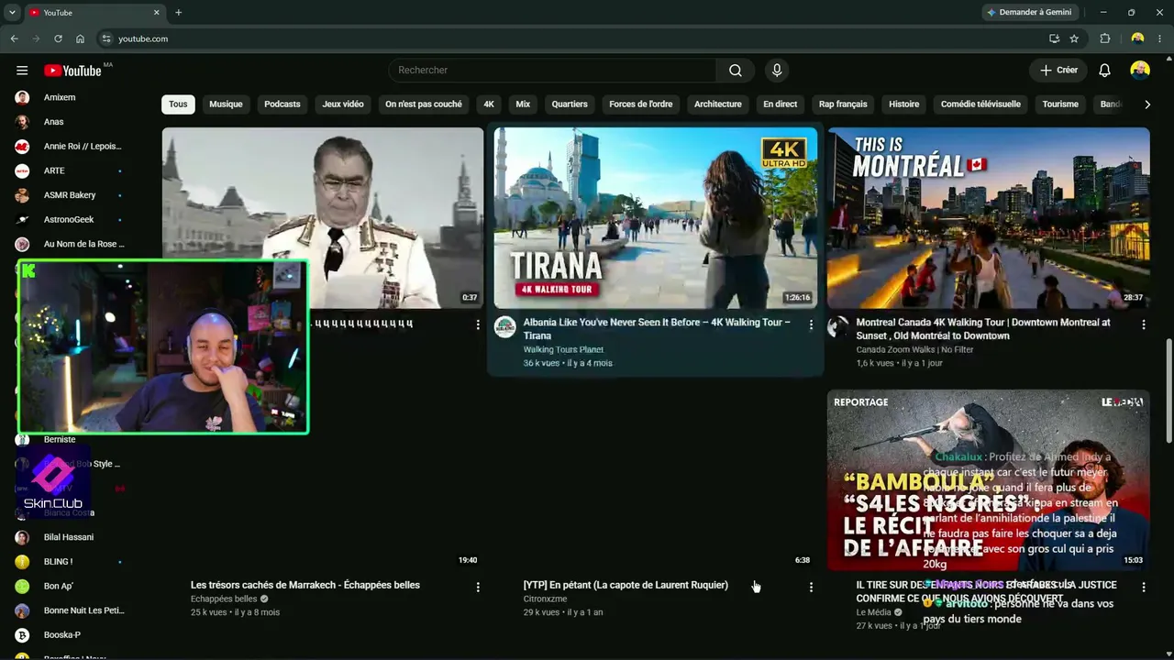
Task: Click the Demander à Gemini button
Action: click(x=1032, y=13)
